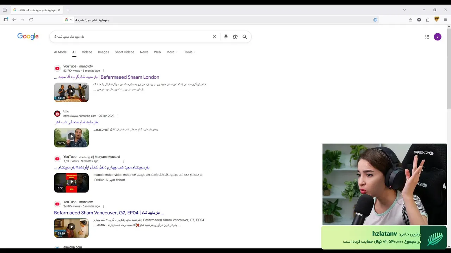
Task: Click the browser forward arrow
Action: [23, 20]
